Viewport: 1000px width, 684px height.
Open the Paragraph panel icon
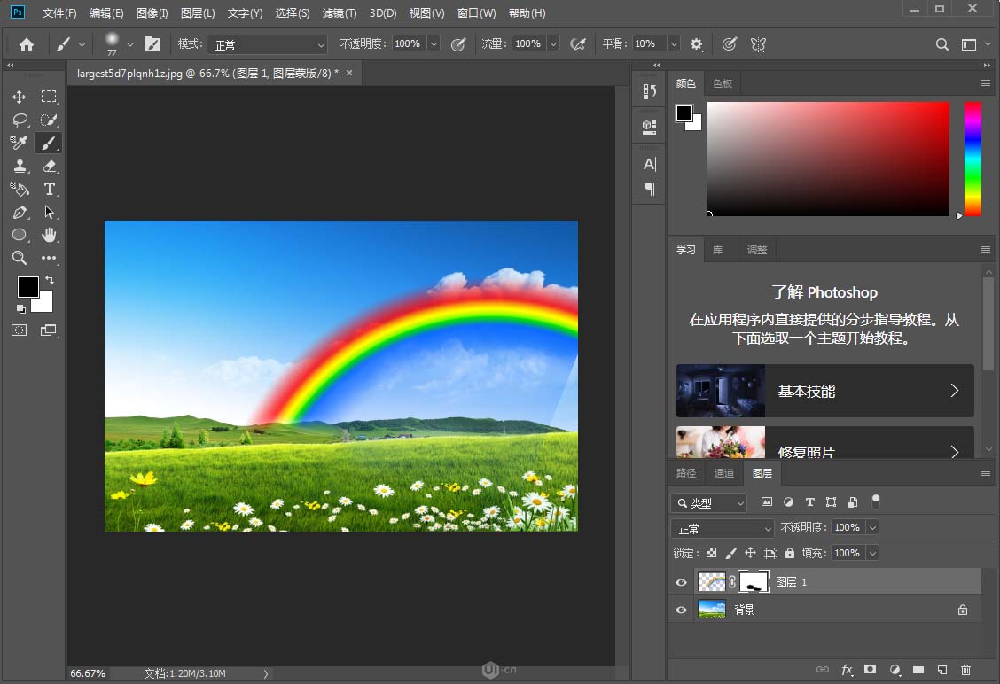tap(649, 189)
